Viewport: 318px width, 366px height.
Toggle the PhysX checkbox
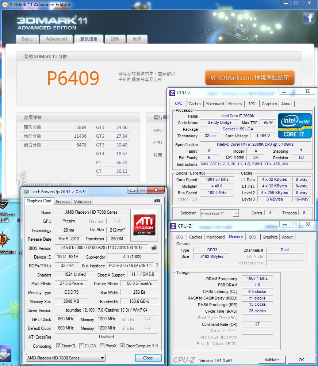coord(102,346)
